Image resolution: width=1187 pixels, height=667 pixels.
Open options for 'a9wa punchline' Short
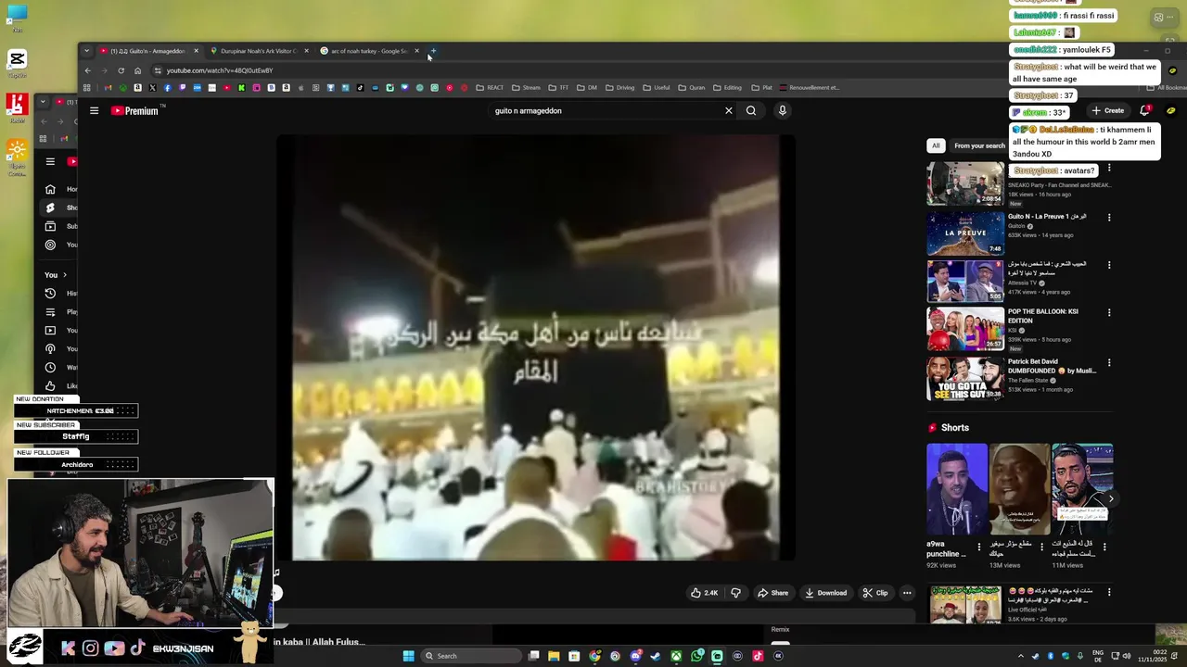[x=979, y=547]
